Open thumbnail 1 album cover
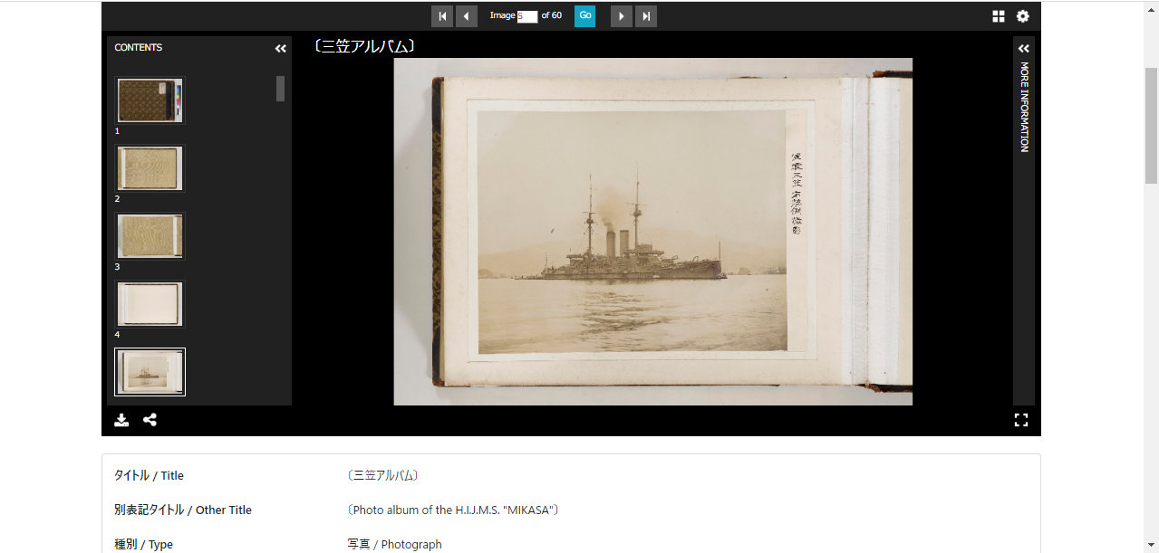 point(150,100)
